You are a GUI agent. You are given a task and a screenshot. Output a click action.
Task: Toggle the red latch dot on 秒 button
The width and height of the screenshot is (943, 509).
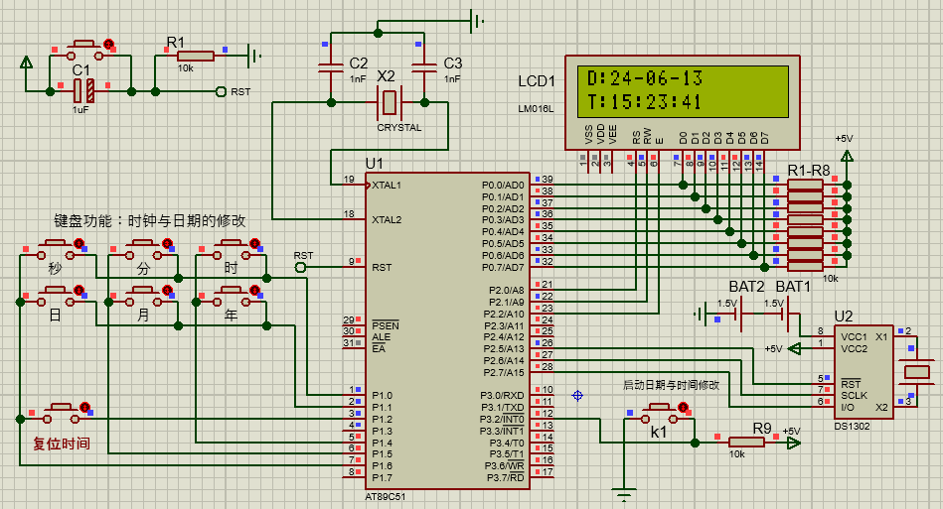pos(79,243)
